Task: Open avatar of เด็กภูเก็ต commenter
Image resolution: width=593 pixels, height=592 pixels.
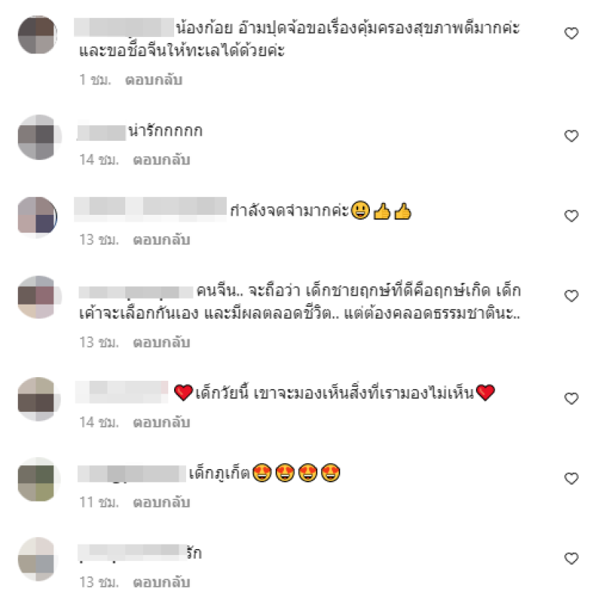Action: click(x=37, y=479)
